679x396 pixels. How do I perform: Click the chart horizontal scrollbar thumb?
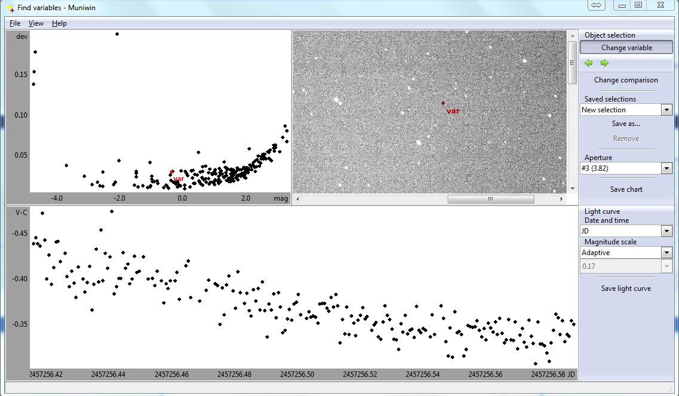pos(491,199)
